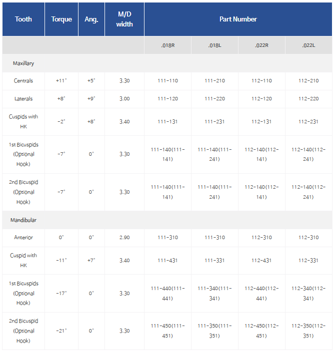The height and width of the screenshot is (351, 334).
Task: Click the Part Number header
Action: [238, 19]
